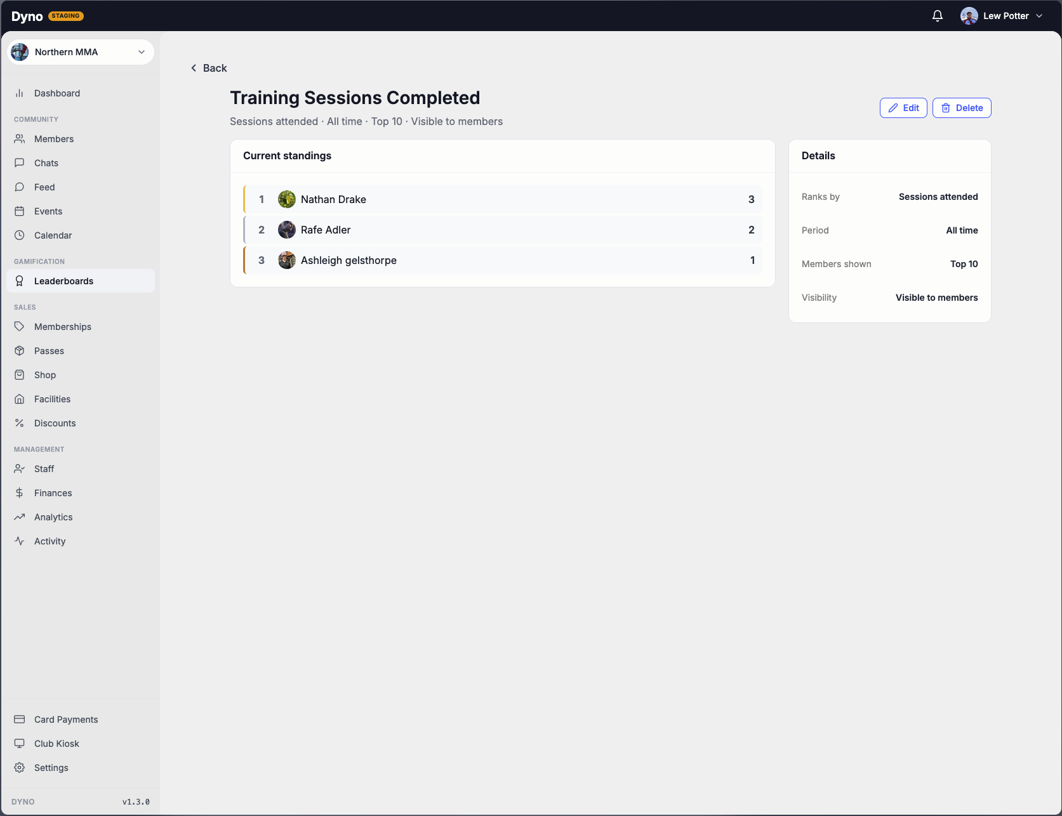Click the Finances dollar icon

(x=20, y=493)
